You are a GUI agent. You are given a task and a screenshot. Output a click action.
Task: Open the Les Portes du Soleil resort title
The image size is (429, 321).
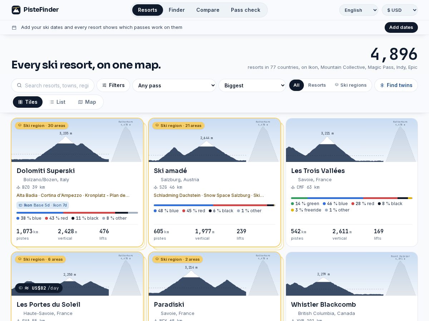pos(48,305)
